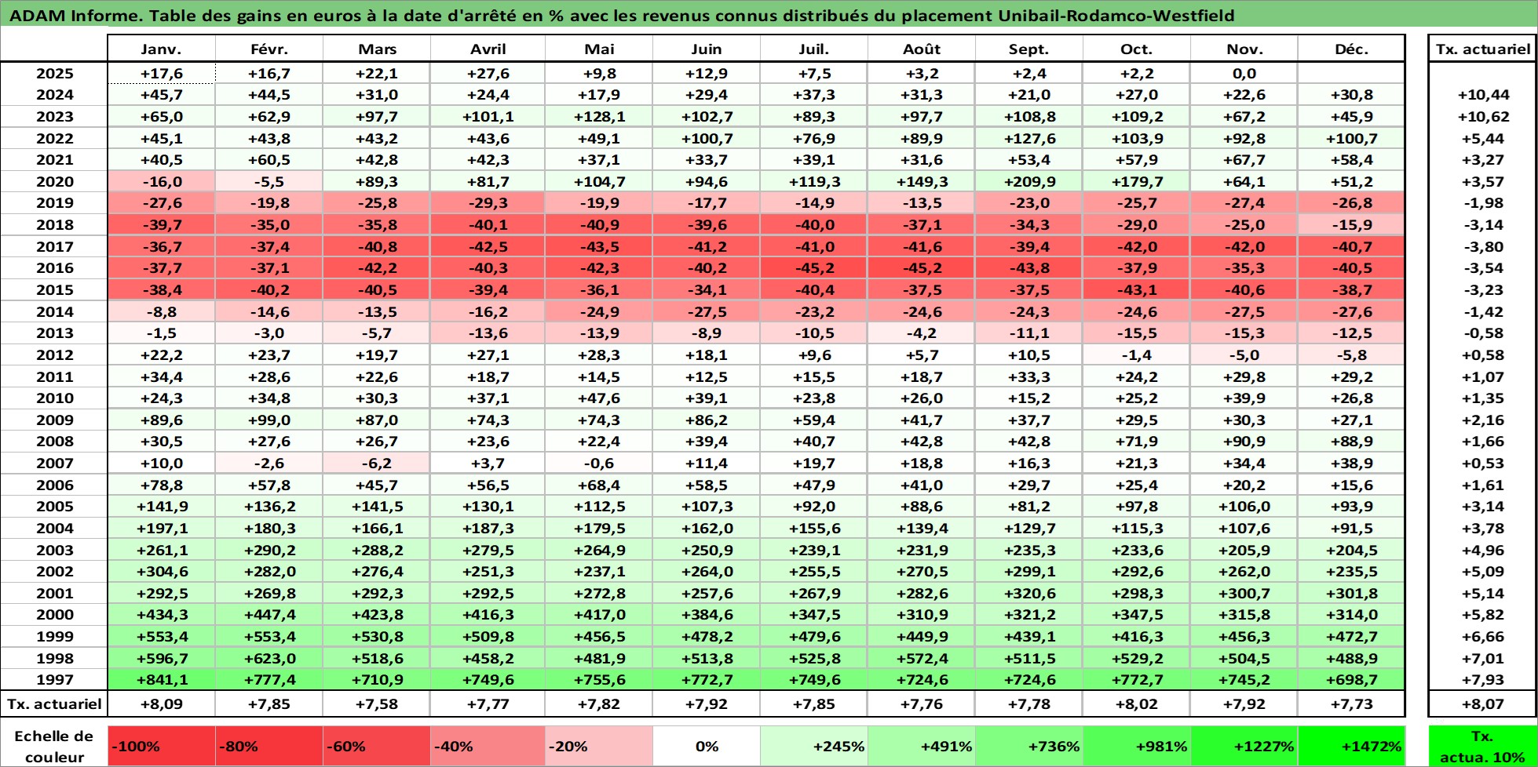
Task: Click the '+623,0' cell for Févr. 1998
Action: point(269,658)
